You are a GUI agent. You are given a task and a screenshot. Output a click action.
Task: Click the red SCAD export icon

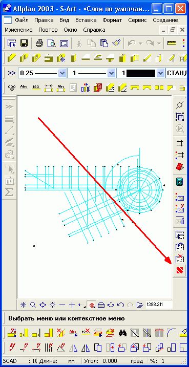point(180,271)
